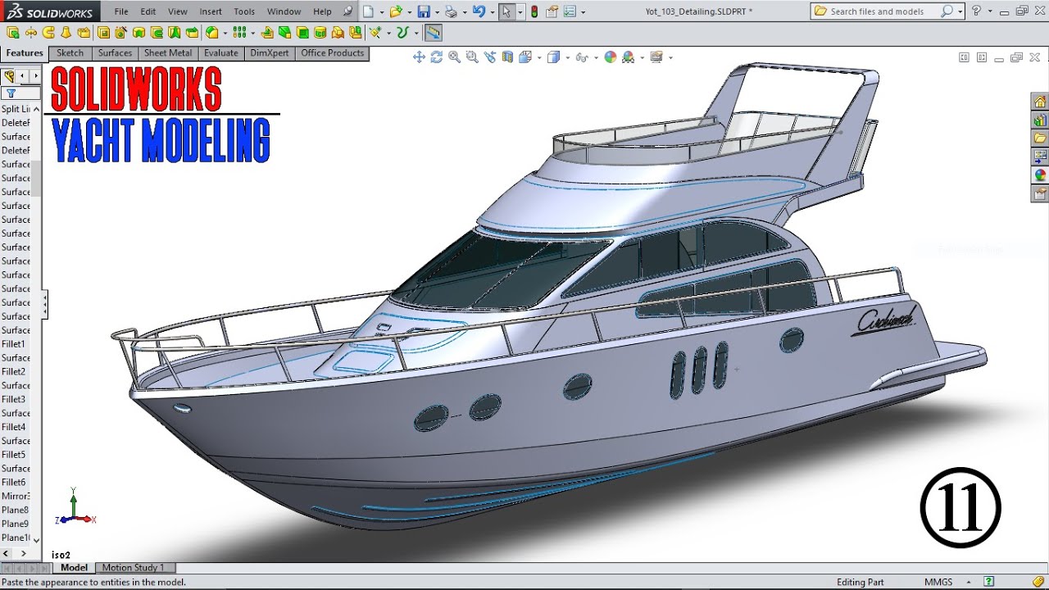Collapse the FeatureManager panel with the side handle

(x=44, y=304)
